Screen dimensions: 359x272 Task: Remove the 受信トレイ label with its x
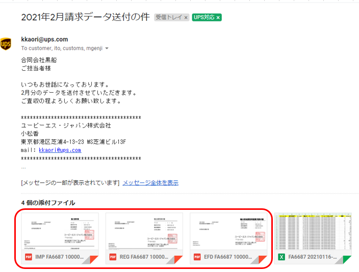point(186,17)
